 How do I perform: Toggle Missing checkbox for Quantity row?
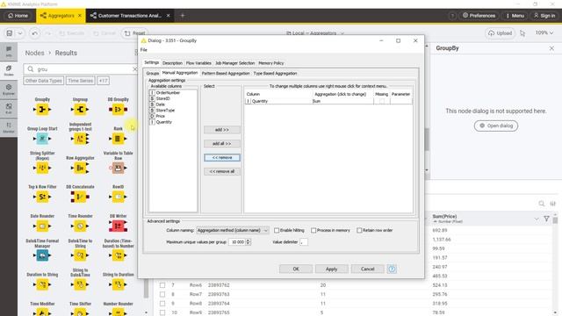[x=381, y=102]
